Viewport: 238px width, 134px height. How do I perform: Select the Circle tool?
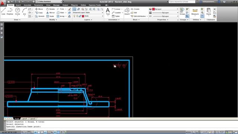pos(17,12)
